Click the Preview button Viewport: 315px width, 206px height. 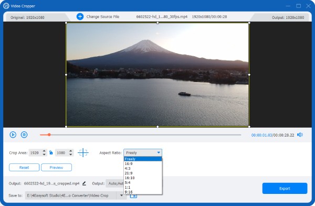click(x=57, y=167)
